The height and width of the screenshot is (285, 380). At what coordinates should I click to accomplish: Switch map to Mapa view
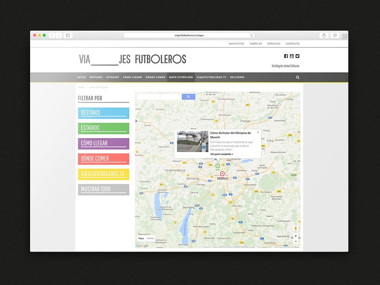(x=141, y=239)
